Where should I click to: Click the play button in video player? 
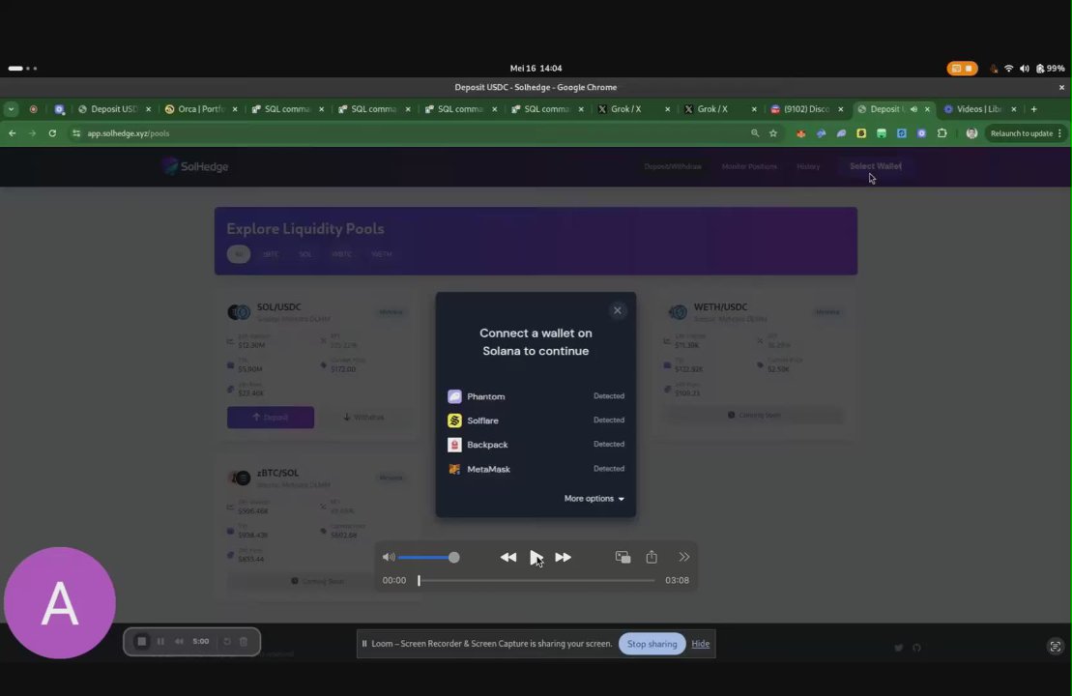click(x=536, y=557)
